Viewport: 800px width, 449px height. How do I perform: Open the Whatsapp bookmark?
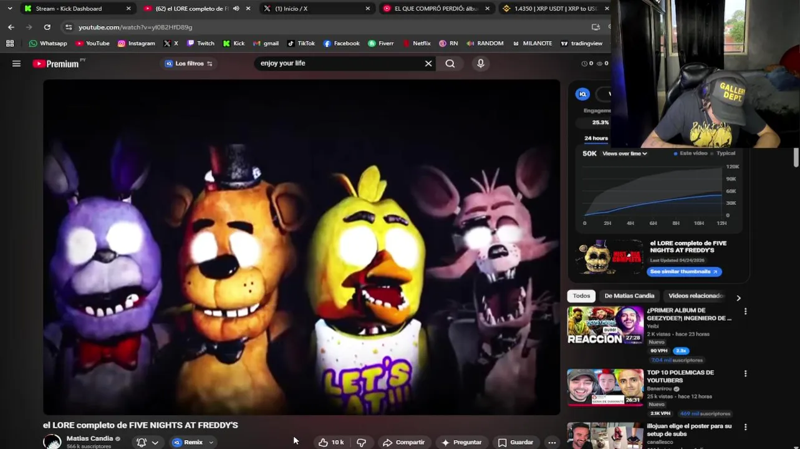tap(48, 44)
